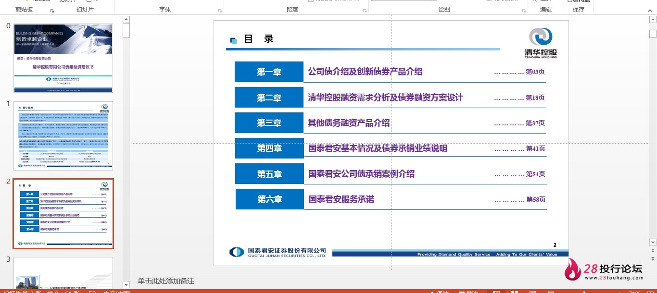The image size is (657, 293).
Task: Click the 保存 ribbon group label
Action: tap(579, 10)
